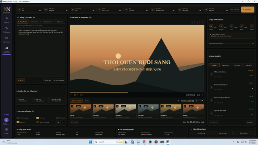
Task: Toggle Phụ đề tự động switch
Action: pyautogui.click(x=18, y=118)
